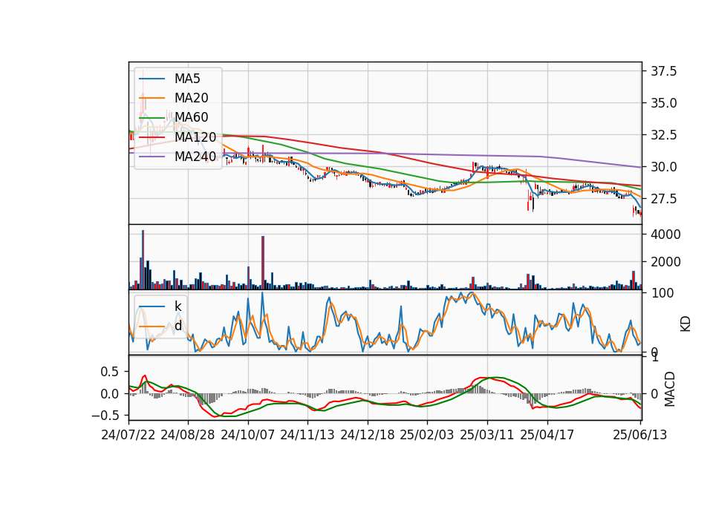Click the MA60 legend label
Viewport: 713px width, 512px height.
point(191,118)
